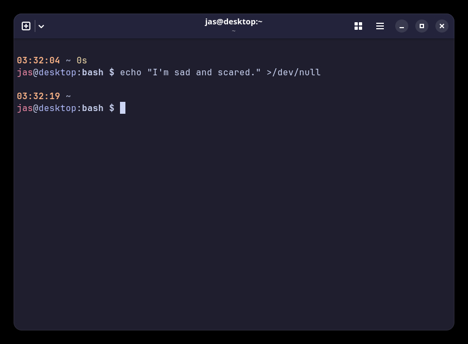468x344 pixels.
Task: Close the terminal window
Action: tap(442, 26)
